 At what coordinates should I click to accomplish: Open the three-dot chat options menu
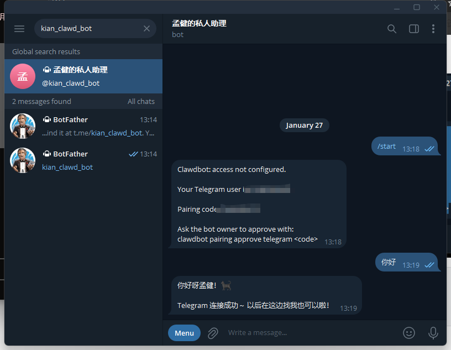(433, 29)
